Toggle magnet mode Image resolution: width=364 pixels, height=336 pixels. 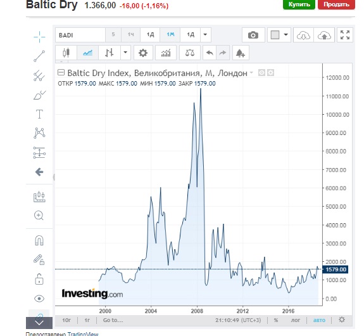point(39,240)
